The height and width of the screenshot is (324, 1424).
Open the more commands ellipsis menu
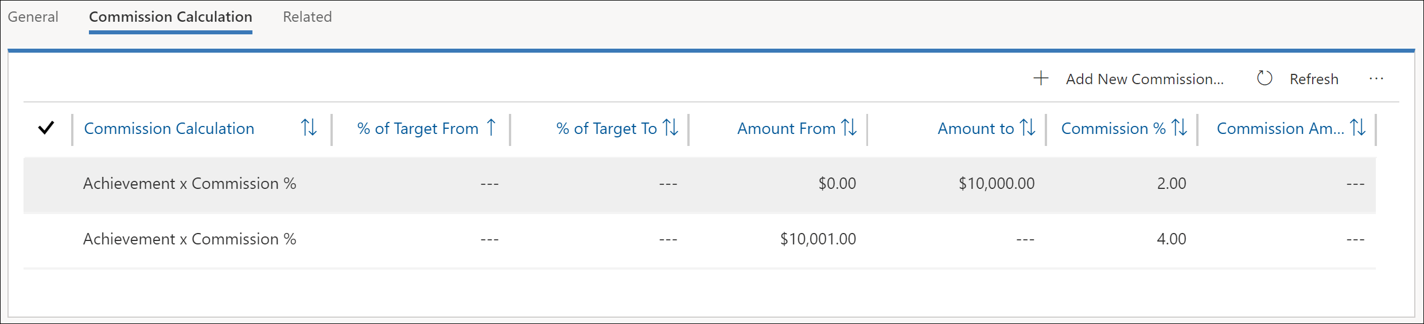[x=1376, y=78]
